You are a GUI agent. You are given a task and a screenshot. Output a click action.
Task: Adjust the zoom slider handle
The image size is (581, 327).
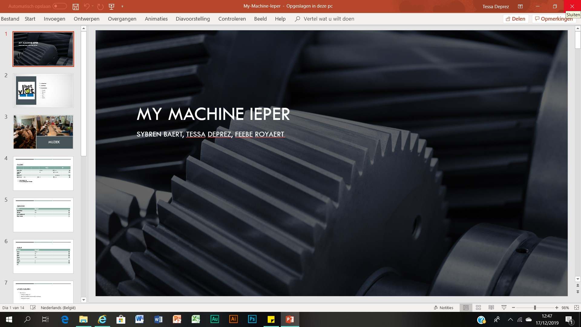(x=535, y=308)
